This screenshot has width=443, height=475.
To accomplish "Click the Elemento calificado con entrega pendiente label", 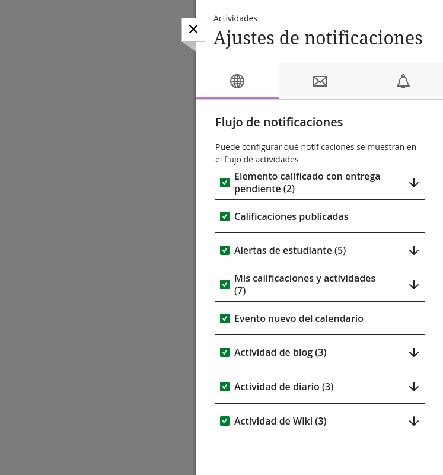I will pyautogui.click(x=307, y=183).
